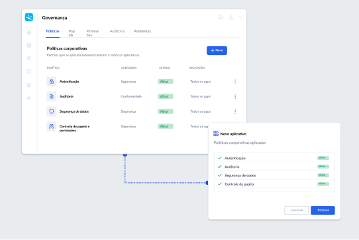Click the Próximo button
This screenshot has height=240, width=359.
323,210
